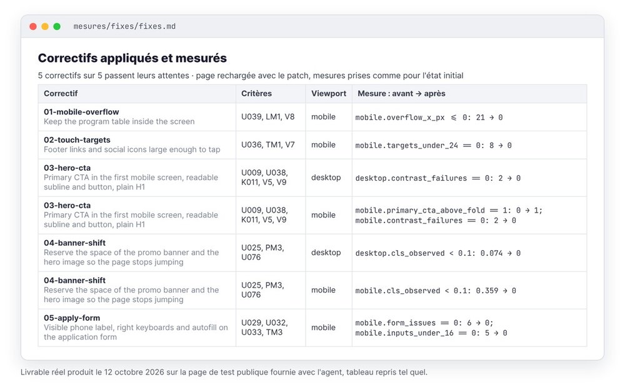Click "Footer links and social icons large enough to tap"

(x=132, y=149)
